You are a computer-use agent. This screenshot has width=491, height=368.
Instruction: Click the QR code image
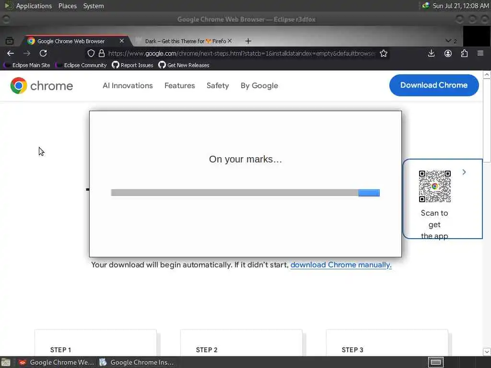tap(434, 186)
